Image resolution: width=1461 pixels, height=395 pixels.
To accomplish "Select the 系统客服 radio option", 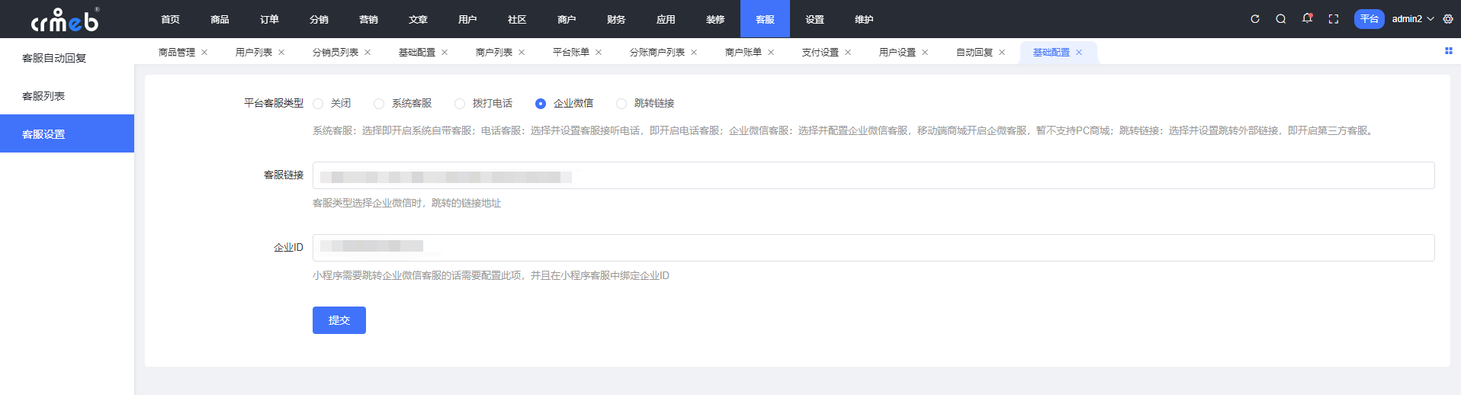I will click(379, 104).
